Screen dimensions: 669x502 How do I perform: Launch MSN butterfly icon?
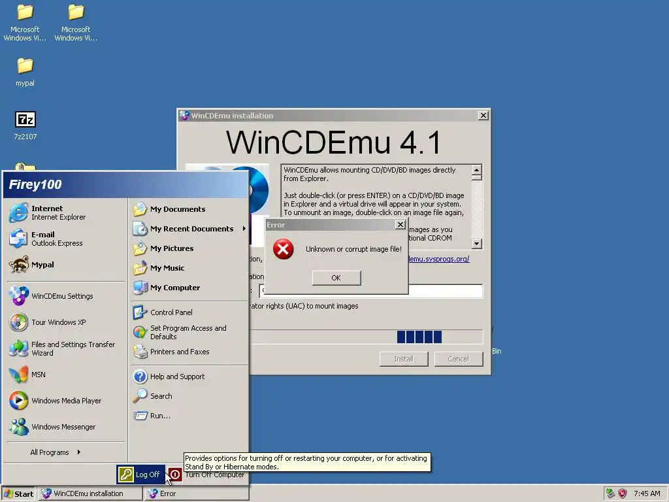(19, 375)
